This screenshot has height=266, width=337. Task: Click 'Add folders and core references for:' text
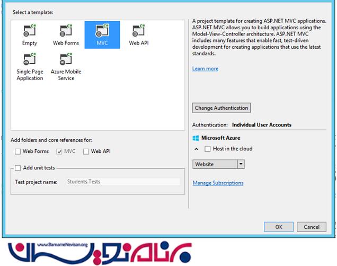pyautogui.click(x=51, y=140)
